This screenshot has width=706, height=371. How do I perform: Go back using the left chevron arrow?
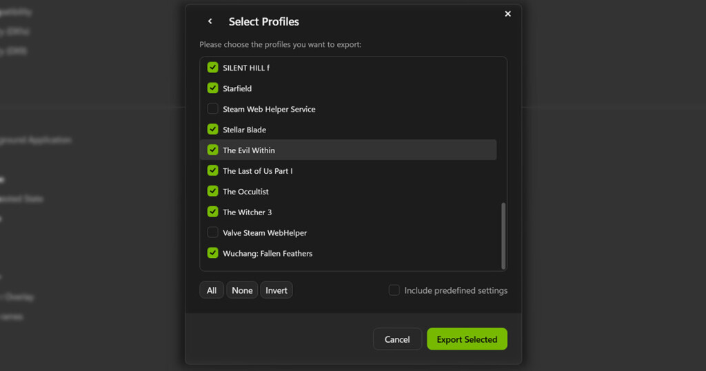pyautogui.click(x=210, y=21)
